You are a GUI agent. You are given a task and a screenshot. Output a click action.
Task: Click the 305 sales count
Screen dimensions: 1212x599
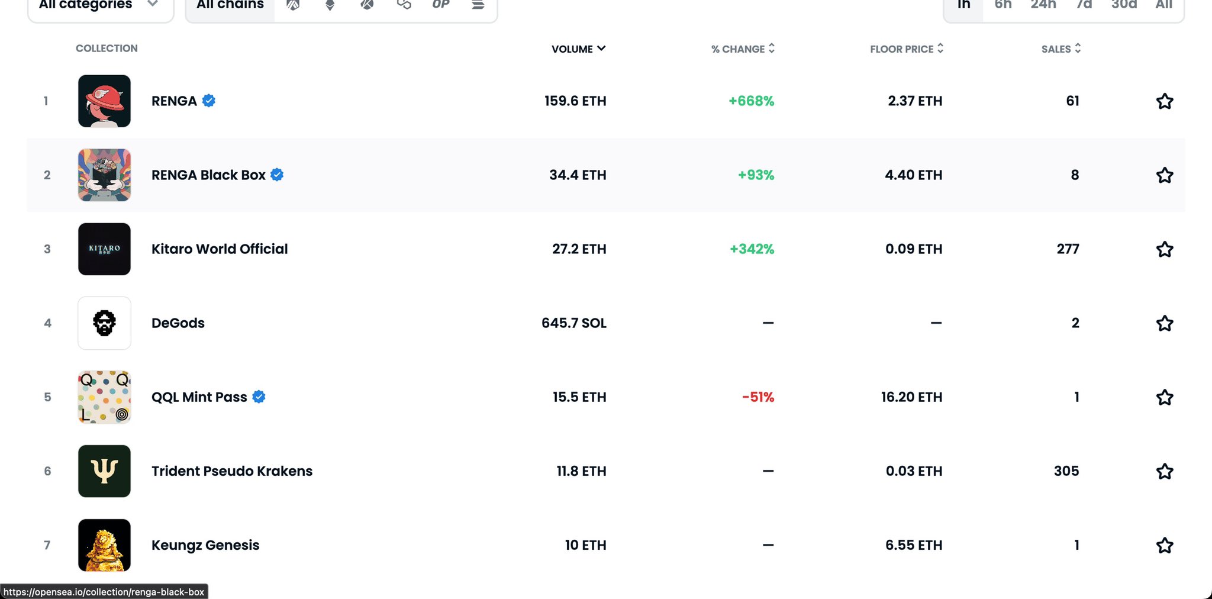(1066, 471)
